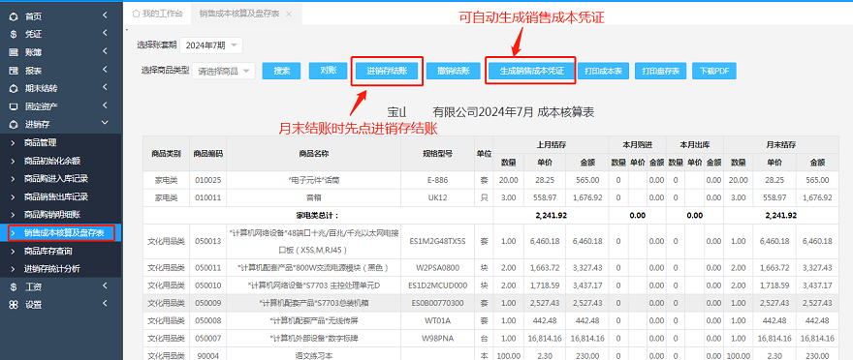Click spec cell ES1D2MCUD000
Image resolution: width=853 pixels, height=360 pixels.
click(438, 285)
